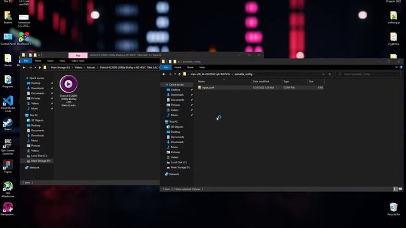Open recent locations dropdown in portable_config window
This screenshot has height=228, width=406.
175,74
